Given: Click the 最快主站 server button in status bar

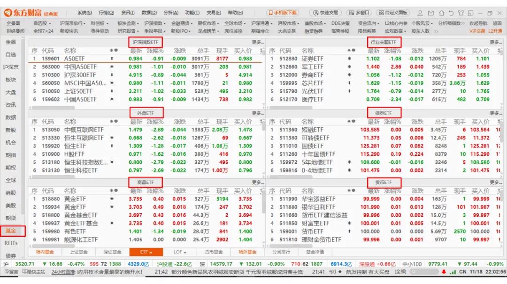Looking at the screenshot, I should [34, 272].
